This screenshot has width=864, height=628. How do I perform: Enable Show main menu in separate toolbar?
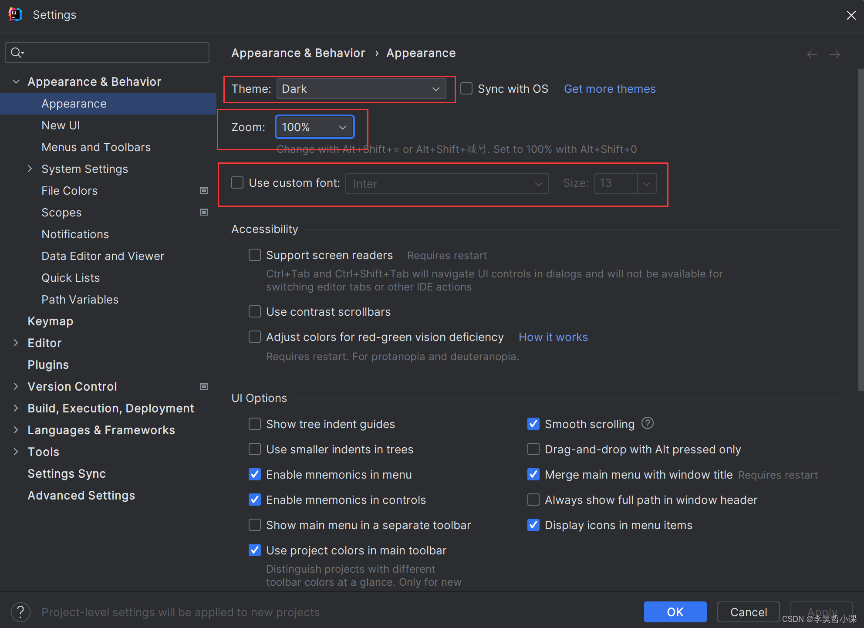[x=255, y=525]
